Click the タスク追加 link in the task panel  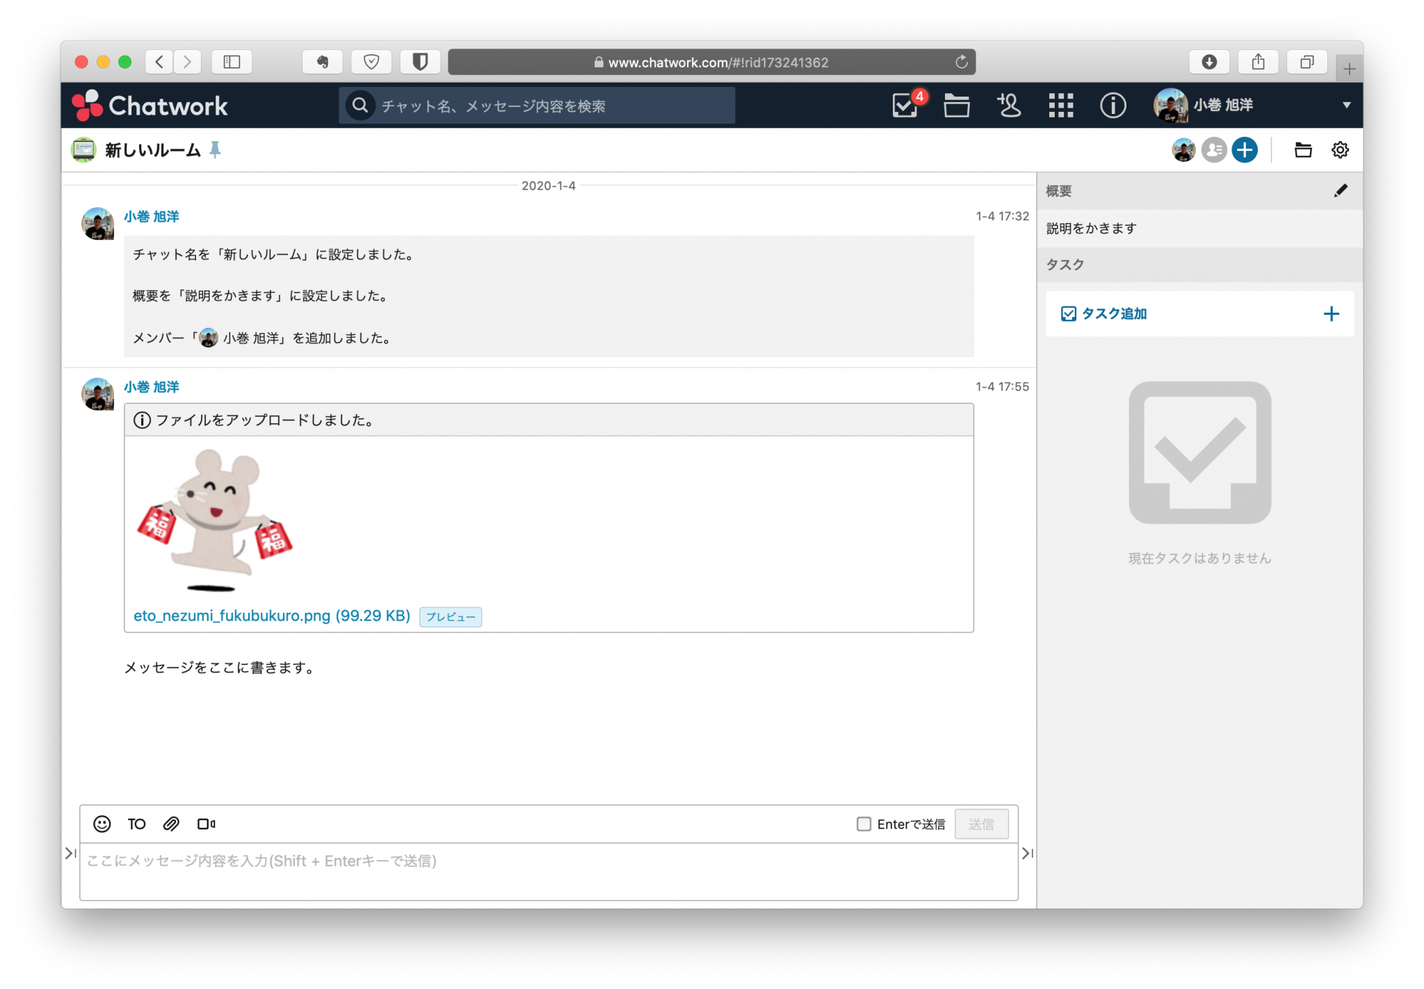(1112, 313)
